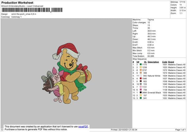Click the Winnie the Pooh embroidery design preview
Image resolution: width=187 pixels, height=132 pixels.
click(67, 73)
